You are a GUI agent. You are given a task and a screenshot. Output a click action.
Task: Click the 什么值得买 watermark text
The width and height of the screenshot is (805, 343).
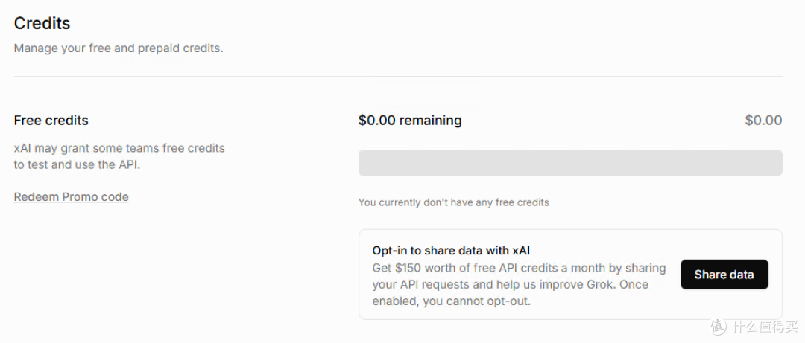coord(765,326)
